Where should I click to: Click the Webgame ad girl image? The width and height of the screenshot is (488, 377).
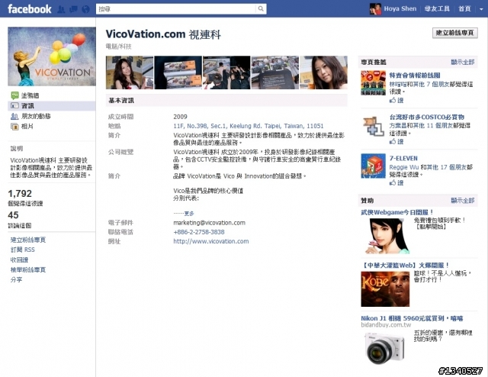[x=385, y=236]
